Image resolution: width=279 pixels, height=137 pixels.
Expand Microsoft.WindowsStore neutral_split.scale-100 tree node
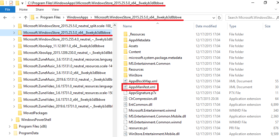pos(14,26)
